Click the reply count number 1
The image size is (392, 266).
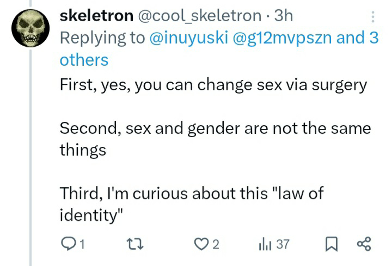pos(83,244)
